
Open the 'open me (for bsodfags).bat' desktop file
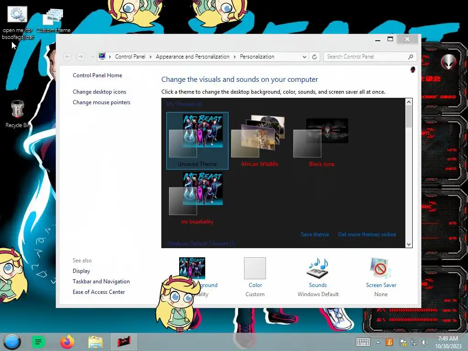click(x=17, y=23)
